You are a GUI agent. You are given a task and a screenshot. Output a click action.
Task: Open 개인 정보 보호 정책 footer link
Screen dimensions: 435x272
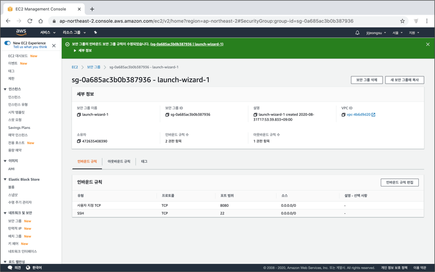[x=394, y=268]
